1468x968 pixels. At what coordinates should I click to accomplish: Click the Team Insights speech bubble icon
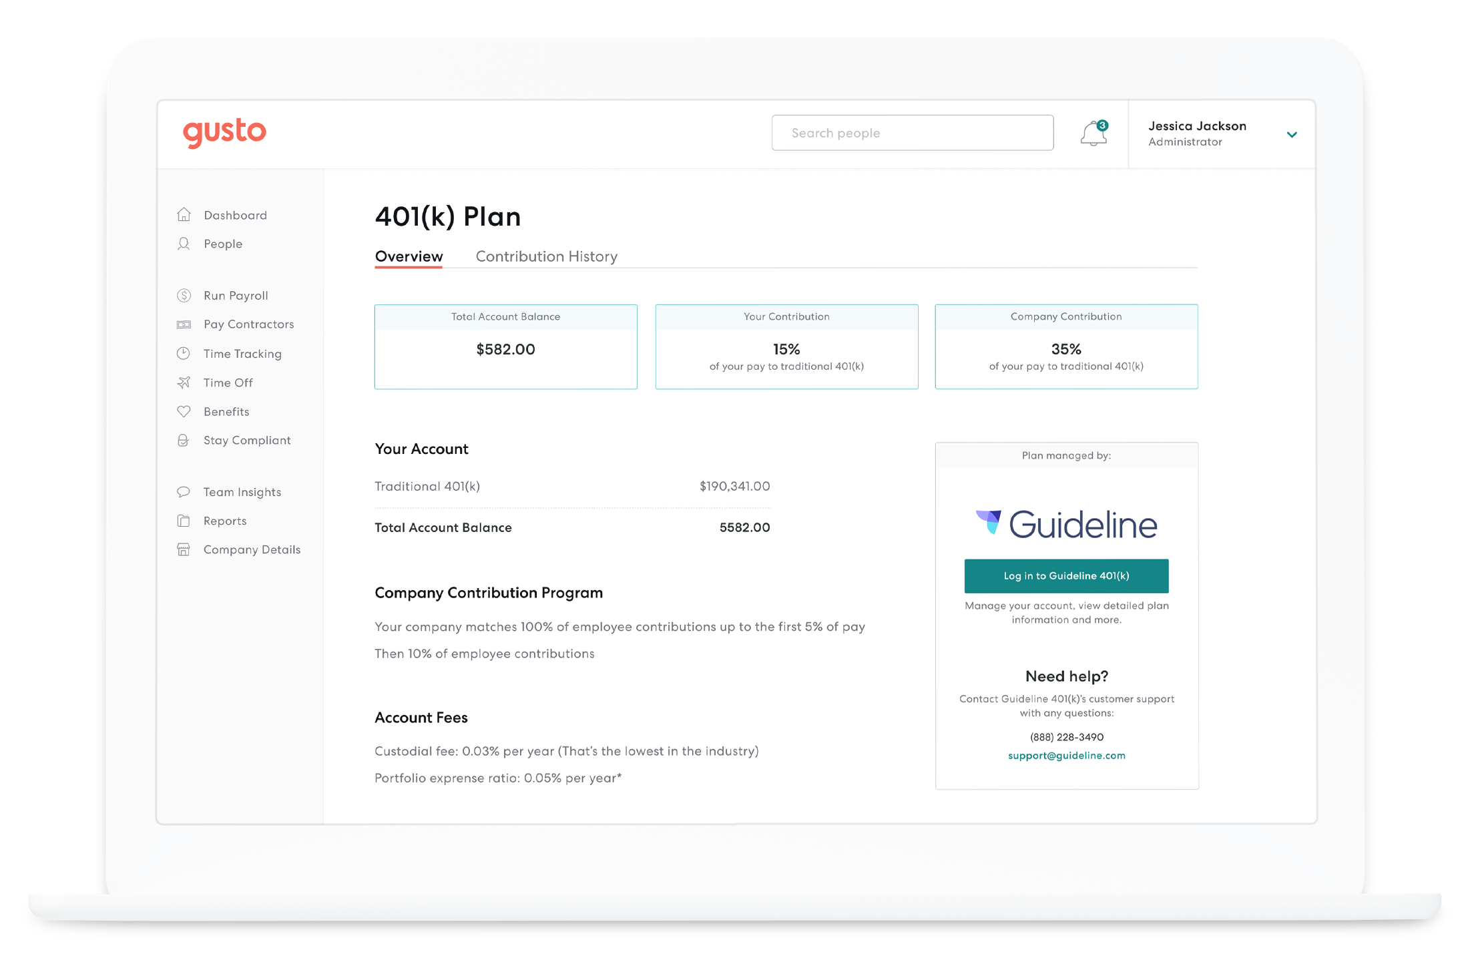184,492
